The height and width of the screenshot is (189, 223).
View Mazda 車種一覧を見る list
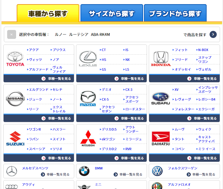click(x=112, y=118)
